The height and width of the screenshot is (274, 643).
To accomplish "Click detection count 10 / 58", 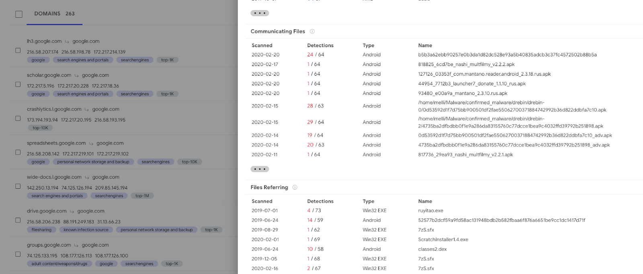I will coord(315,249).
